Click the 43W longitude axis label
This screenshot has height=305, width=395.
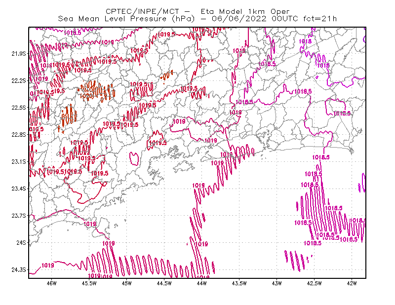click(x=276, y=283)
